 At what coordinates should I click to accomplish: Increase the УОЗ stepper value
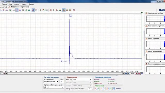(x=63, y=81)
